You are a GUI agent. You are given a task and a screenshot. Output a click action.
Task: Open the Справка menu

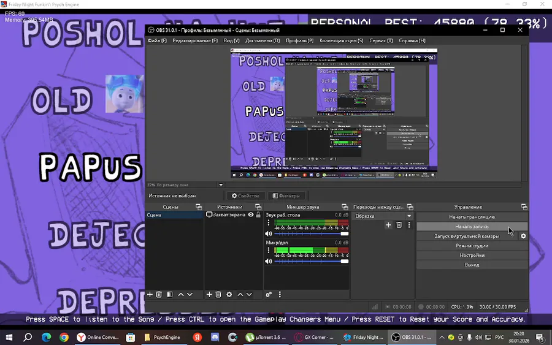[412, 40]
